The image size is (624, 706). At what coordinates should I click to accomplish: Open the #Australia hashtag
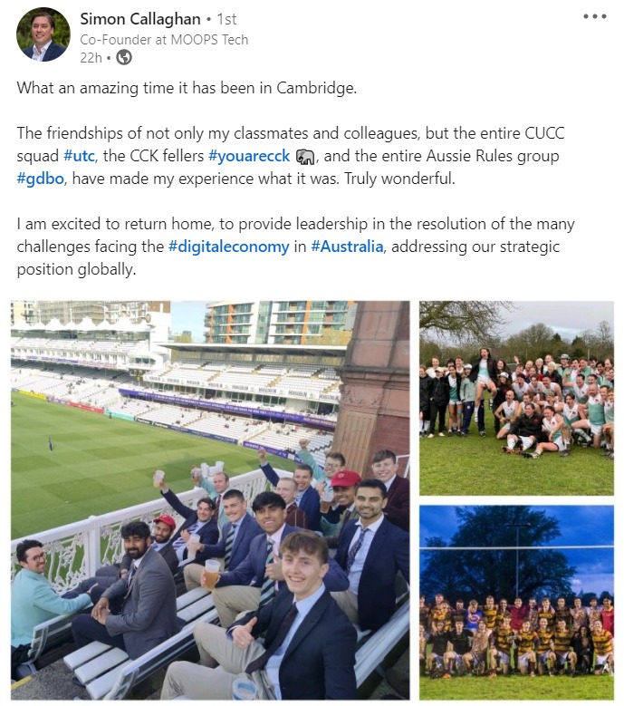tap(348, 247)
